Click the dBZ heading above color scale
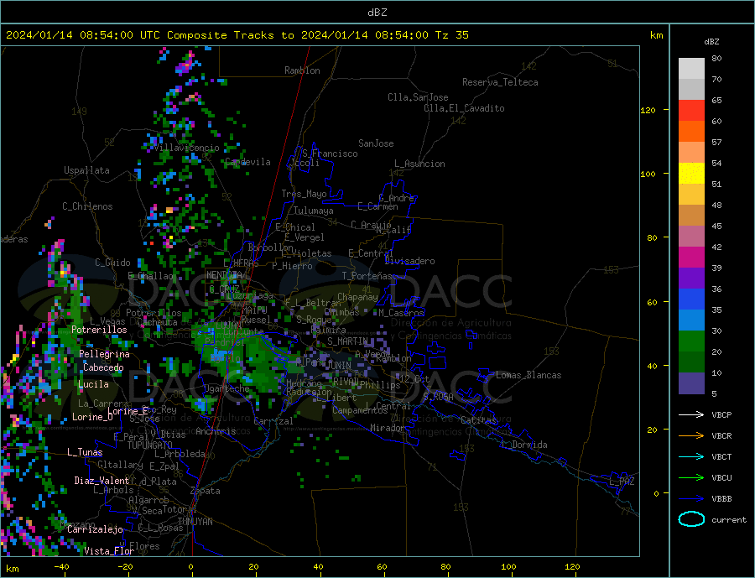Image resolution: width=755 pixels, height=578 pixels. coord(711,42)
